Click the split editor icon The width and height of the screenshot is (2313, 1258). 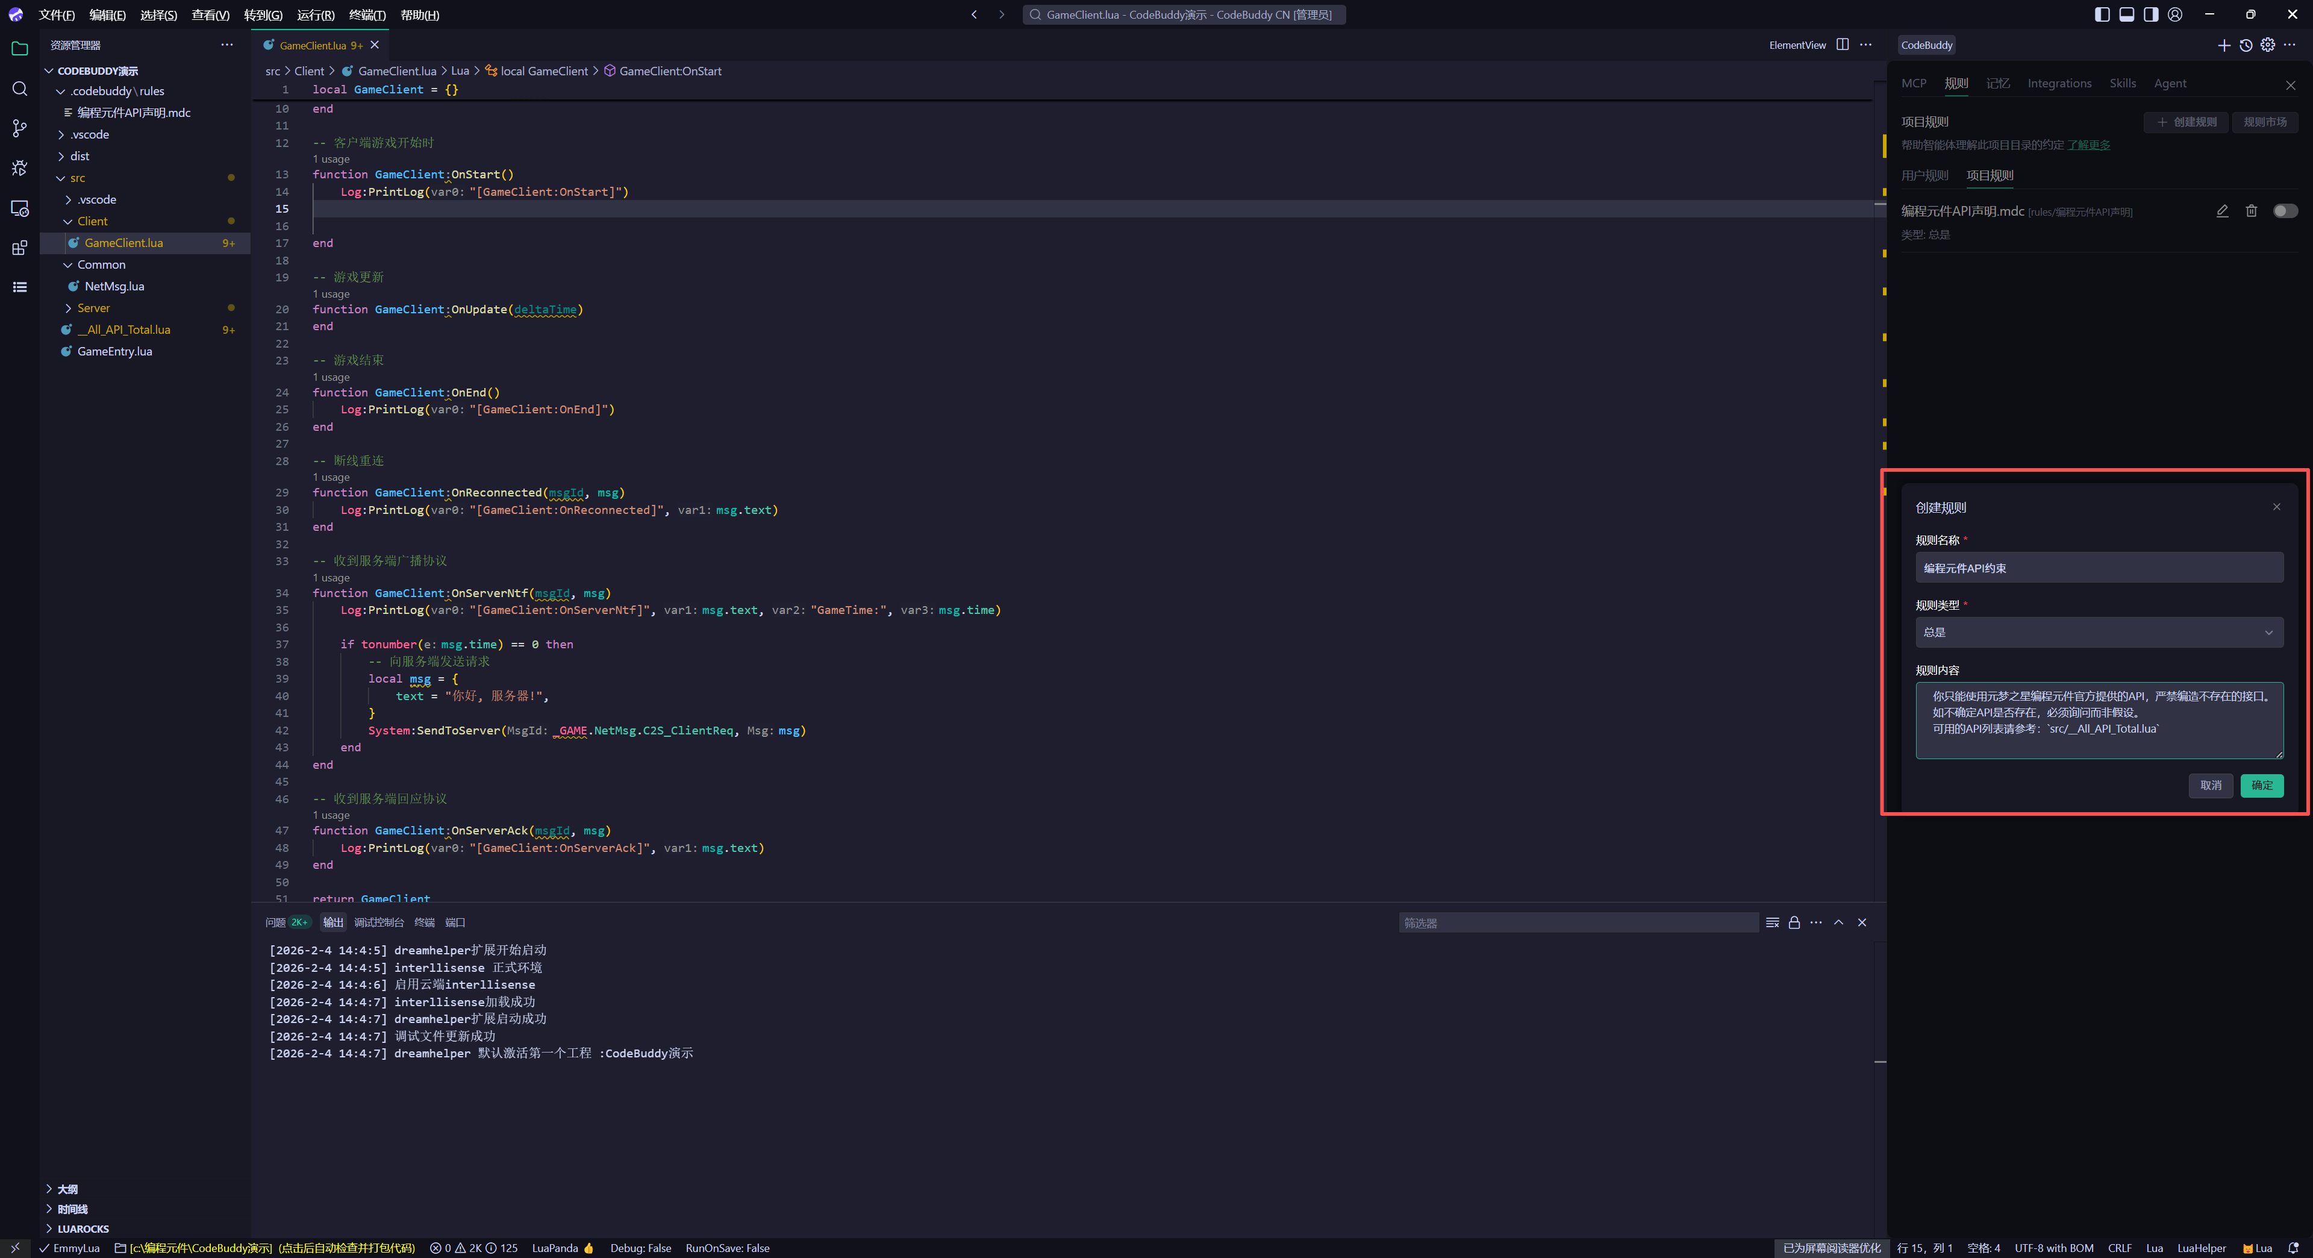click(x=1843, y=45)
